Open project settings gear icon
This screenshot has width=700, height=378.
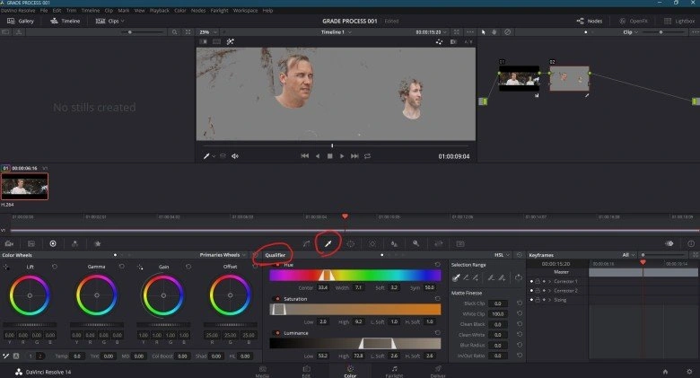(x=689, y=372)
